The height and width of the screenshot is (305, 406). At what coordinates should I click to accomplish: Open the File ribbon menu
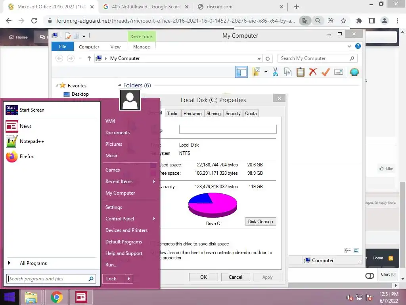click(63, 46)
